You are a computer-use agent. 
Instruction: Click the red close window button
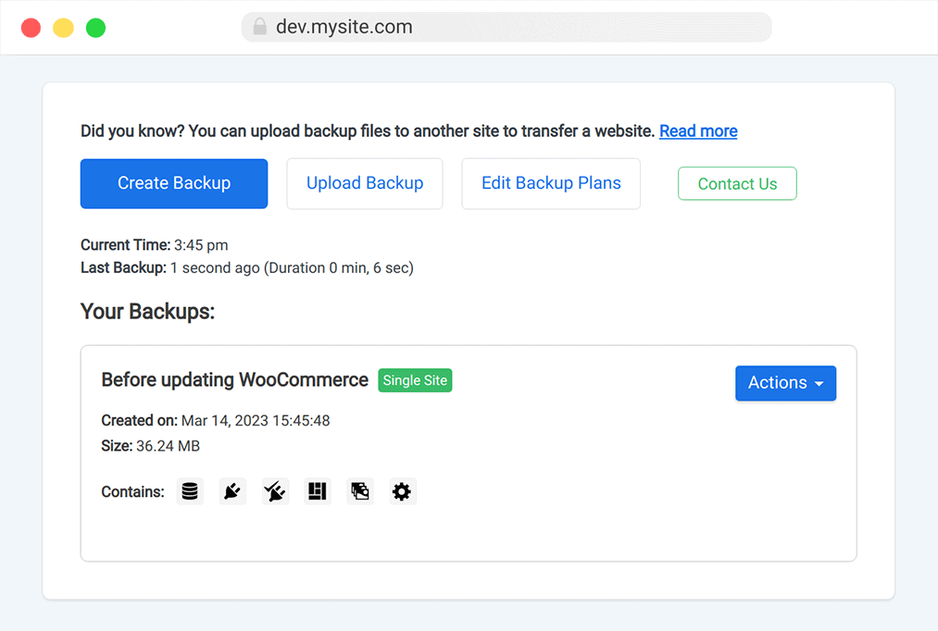point(31,28)
